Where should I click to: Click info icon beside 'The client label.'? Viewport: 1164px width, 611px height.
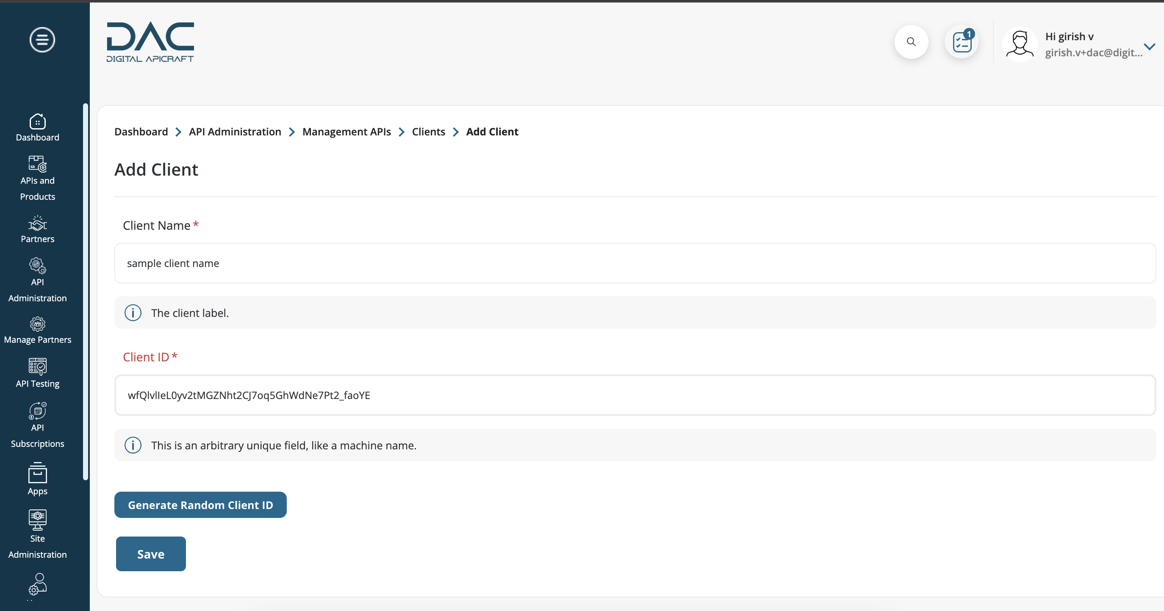133,313
